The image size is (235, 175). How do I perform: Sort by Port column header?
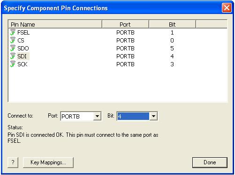point(125,24)
